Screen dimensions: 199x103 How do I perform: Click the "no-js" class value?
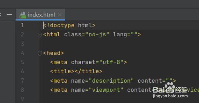(x=97, y=34)
